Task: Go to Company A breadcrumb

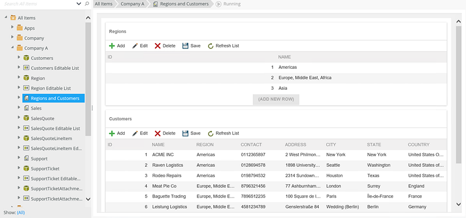Action: point(130,4)
